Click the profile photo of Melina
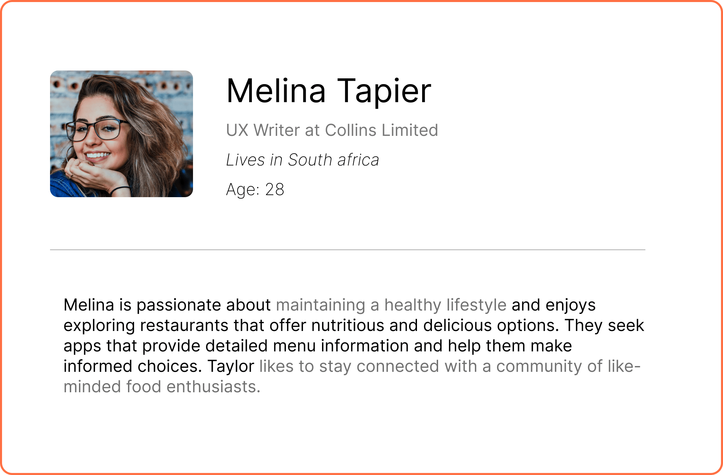Viewport: 723px width, 475px height. tap(122, 134)
